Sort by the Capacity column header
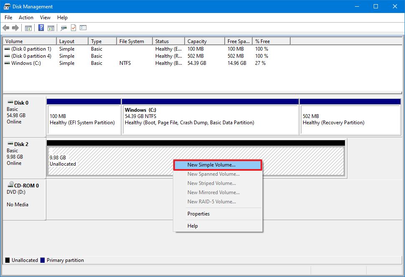 197,41
